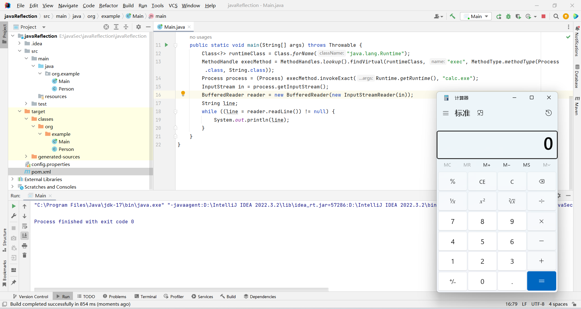Click the orange IDE update icon
The width and height of the screenshot is (581, 309).
click(566, 16)
